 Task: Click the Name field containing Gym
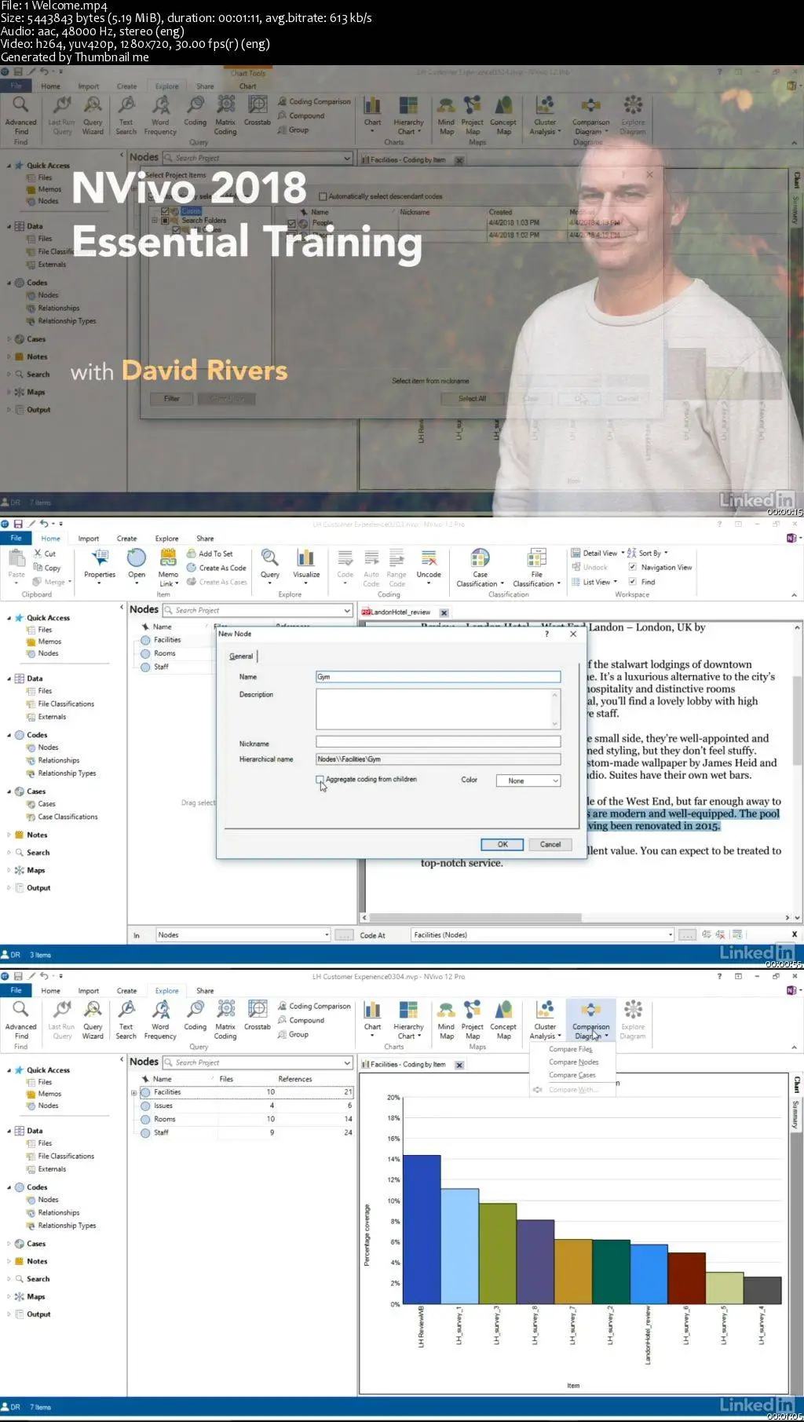438,677
